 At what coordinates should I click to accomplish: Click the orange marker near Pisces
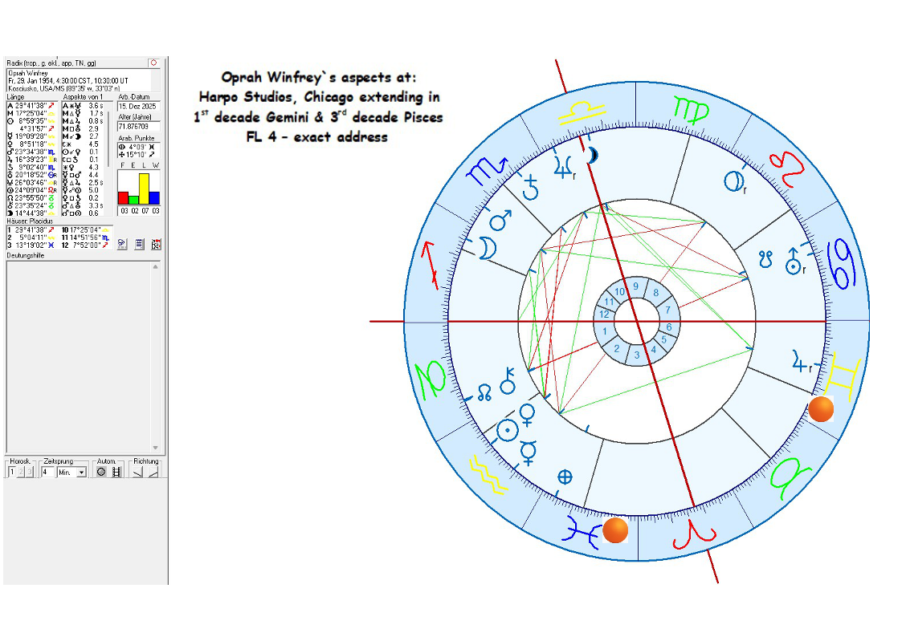tap(614, 530)
